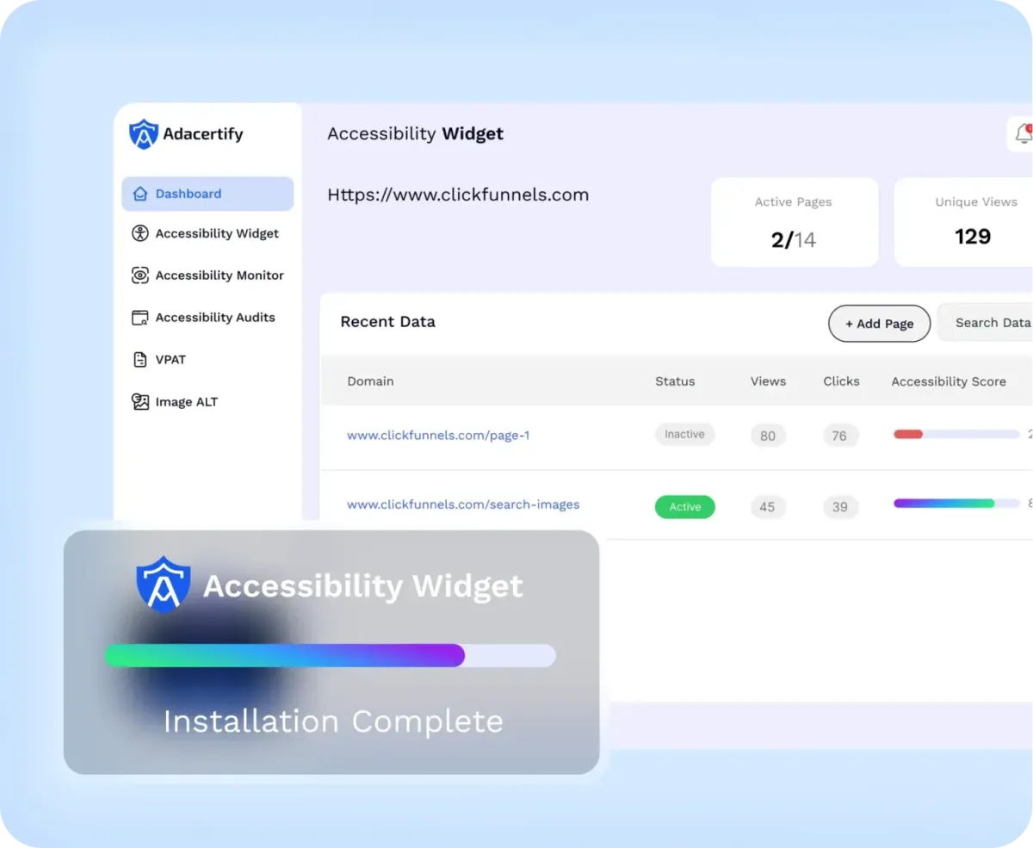
Task: Click Active status badge for search-images
Action: 684,507
